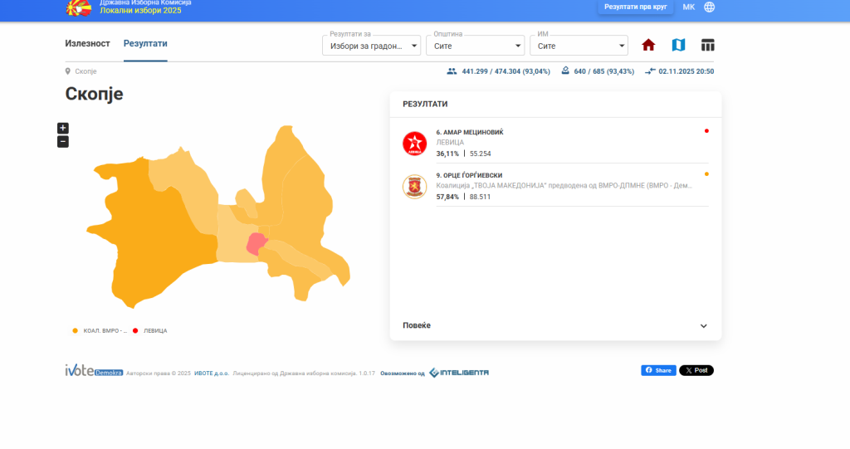The width and height of the screenshot is (850, 449).
Task: Click the Levica party logo
Action: point(414,144)
